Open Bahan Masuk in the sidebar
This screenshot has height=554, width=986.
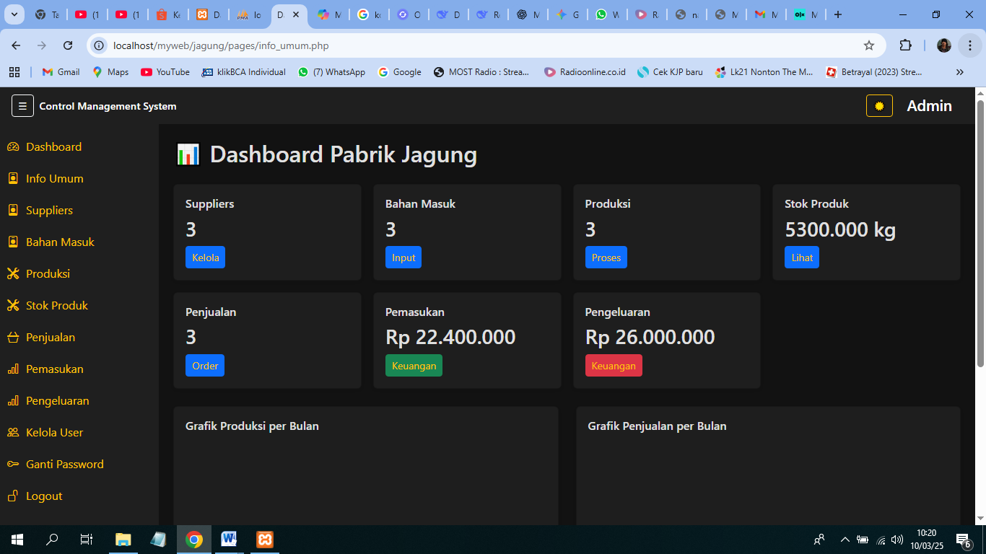tap(60, 242)
